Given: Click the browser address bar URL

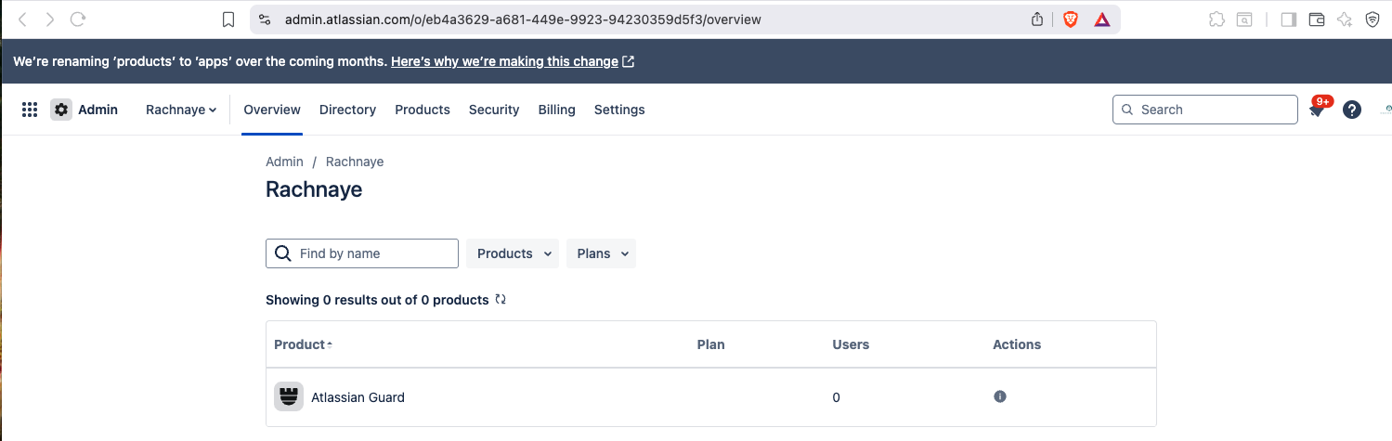Looking at the screenshot, I should [523, 19].
